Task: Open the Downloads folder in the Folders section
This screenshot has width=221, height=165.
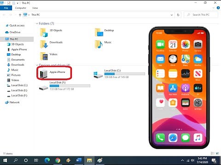Action: 51,44
